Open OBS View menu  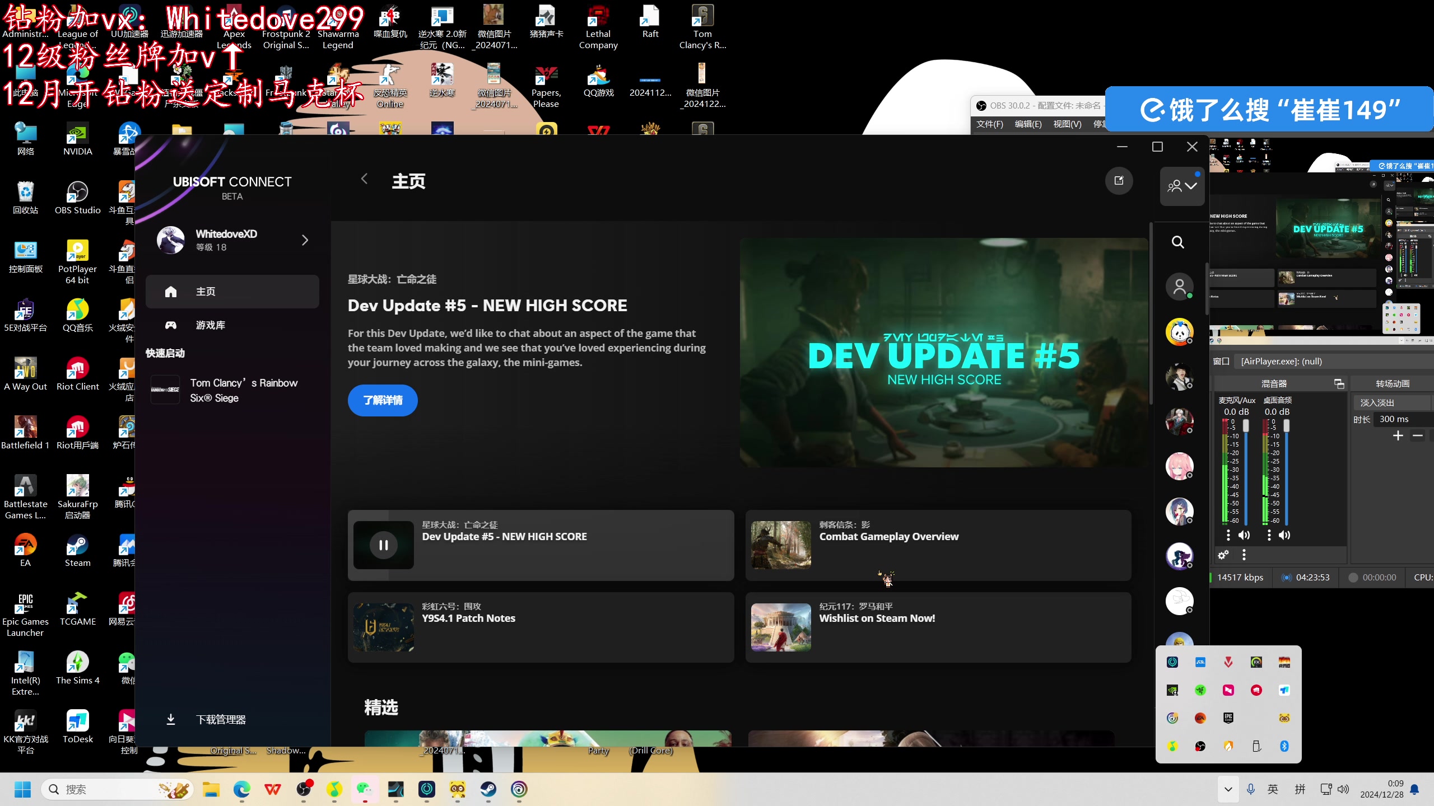[x=1067, y=124]
